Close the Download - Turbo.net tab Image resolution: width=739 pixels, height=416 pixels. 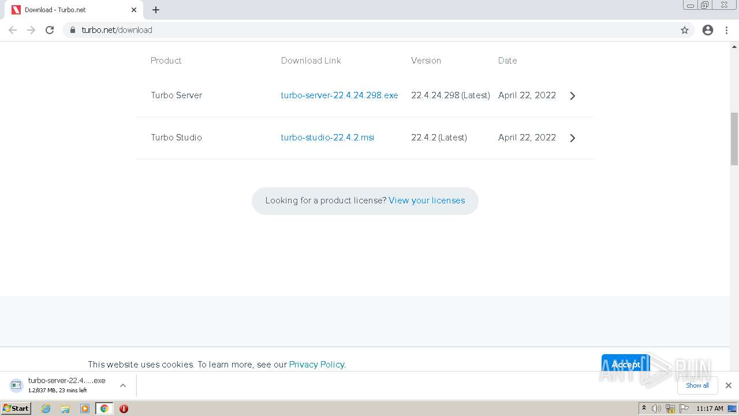[x=134, y=10]
